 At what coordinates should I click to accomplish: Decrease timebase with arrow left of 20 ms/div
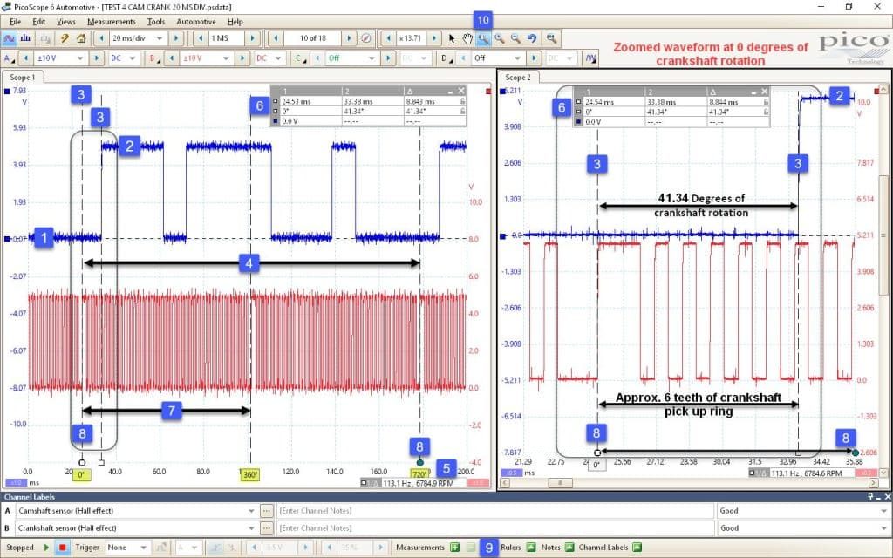click(102, 38)
